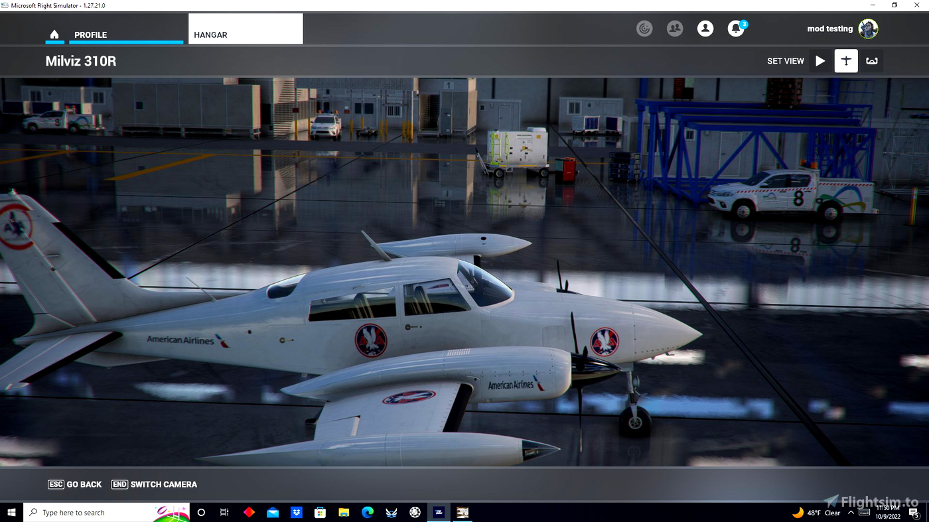Go to the Home screen icon
The image size is (929, 522).
click(54, 34)
